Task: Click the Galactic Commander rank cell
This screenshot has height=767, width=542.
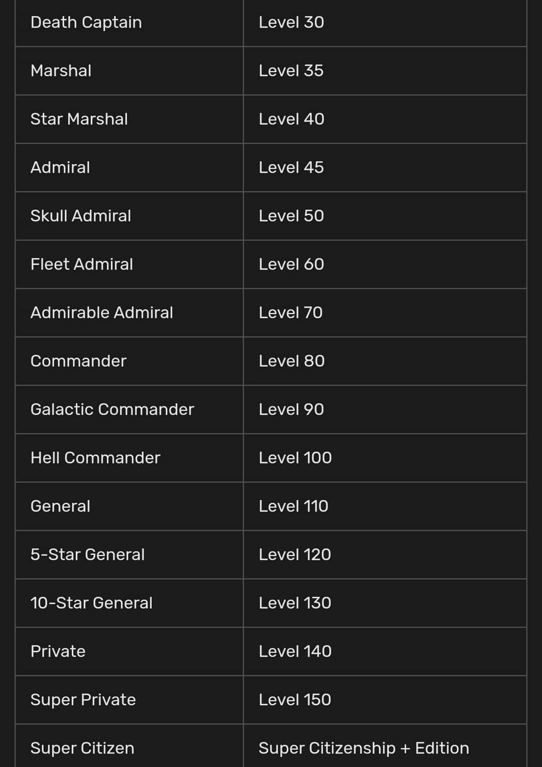Action: (112, 410)
